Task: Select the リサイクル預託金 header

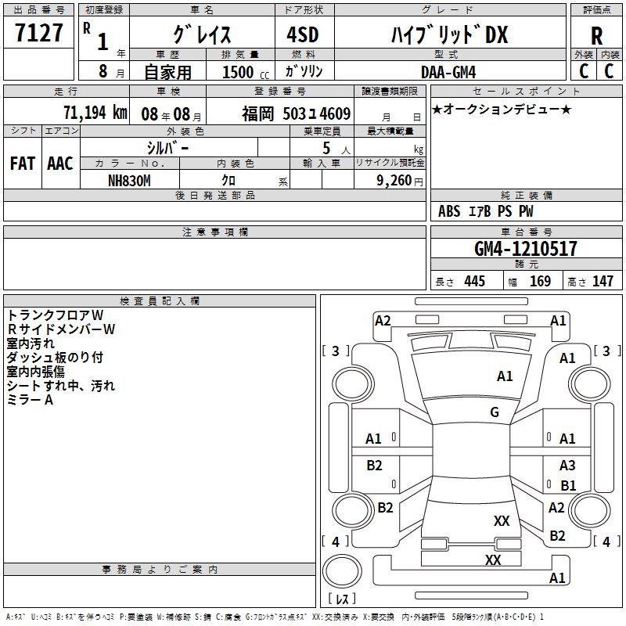Action: coord(390,163)
